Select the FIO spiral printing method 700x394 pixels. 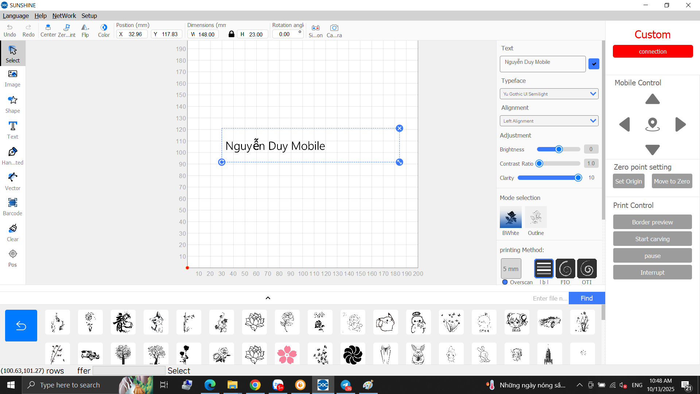[565, 269]
